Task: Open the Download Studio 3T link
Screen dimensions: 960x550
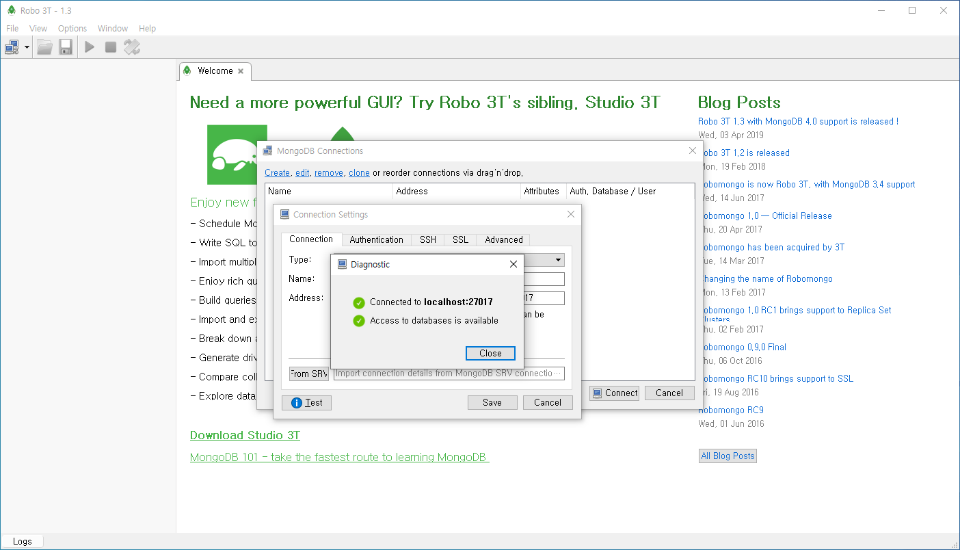Action: [245, 436]
